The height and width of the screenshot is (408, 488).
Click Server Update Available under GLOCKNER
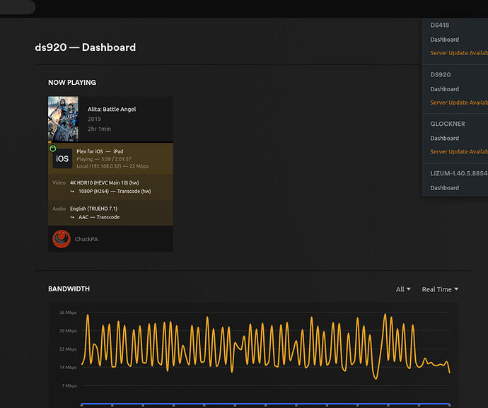(x=459, y=151)
